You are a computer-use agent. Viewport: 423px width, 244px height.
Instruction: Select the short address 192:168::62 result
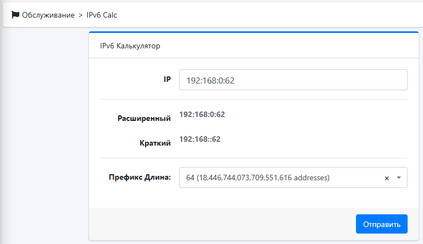tap(200, 139)
